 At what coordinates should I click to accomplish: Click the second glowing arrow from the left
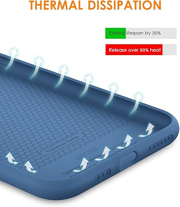[x=36, y=68]
